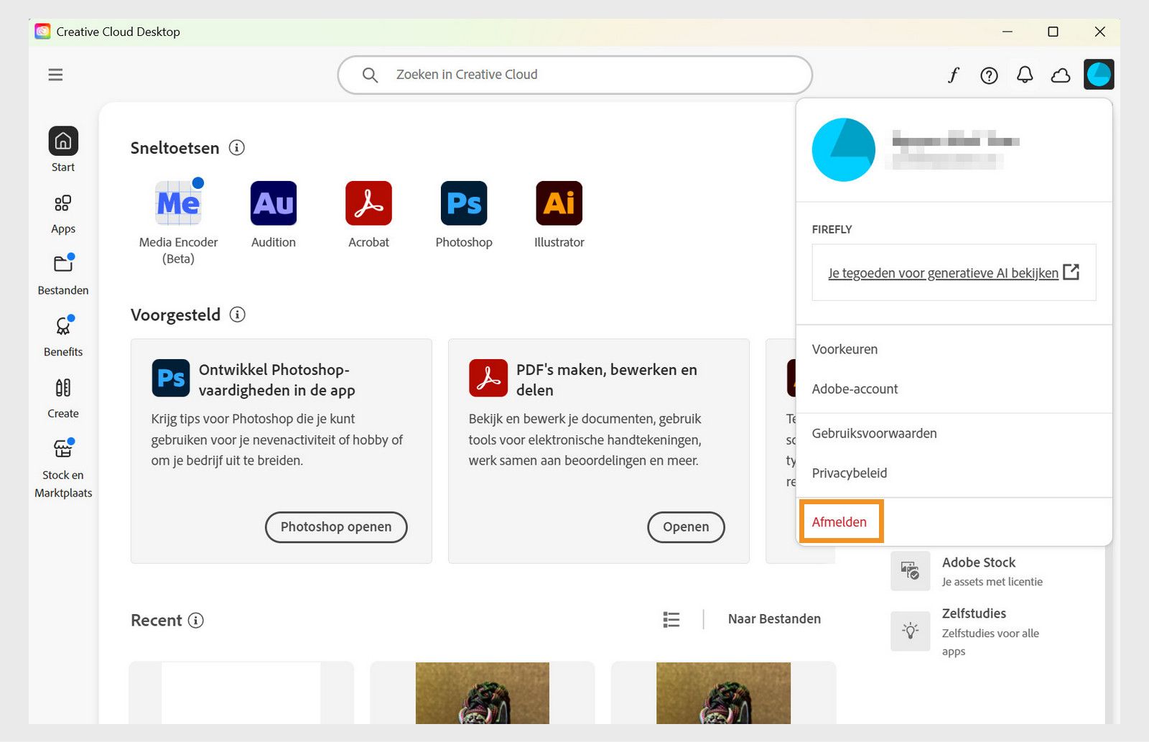Maximize the Creative Cloud Desktop window
This screenshot has height=742, width=1149.
pos(1053,32)
